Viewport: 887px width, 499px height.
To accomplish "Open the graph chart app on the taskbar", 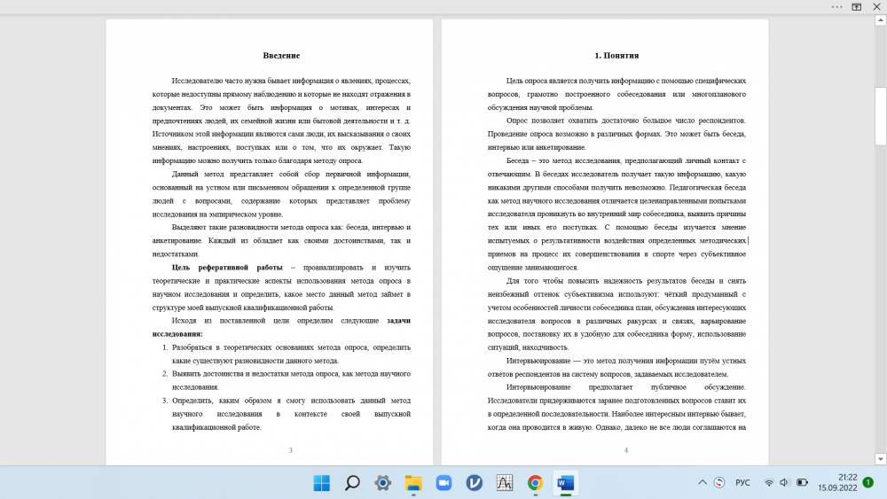I will [x=505, y=483].
